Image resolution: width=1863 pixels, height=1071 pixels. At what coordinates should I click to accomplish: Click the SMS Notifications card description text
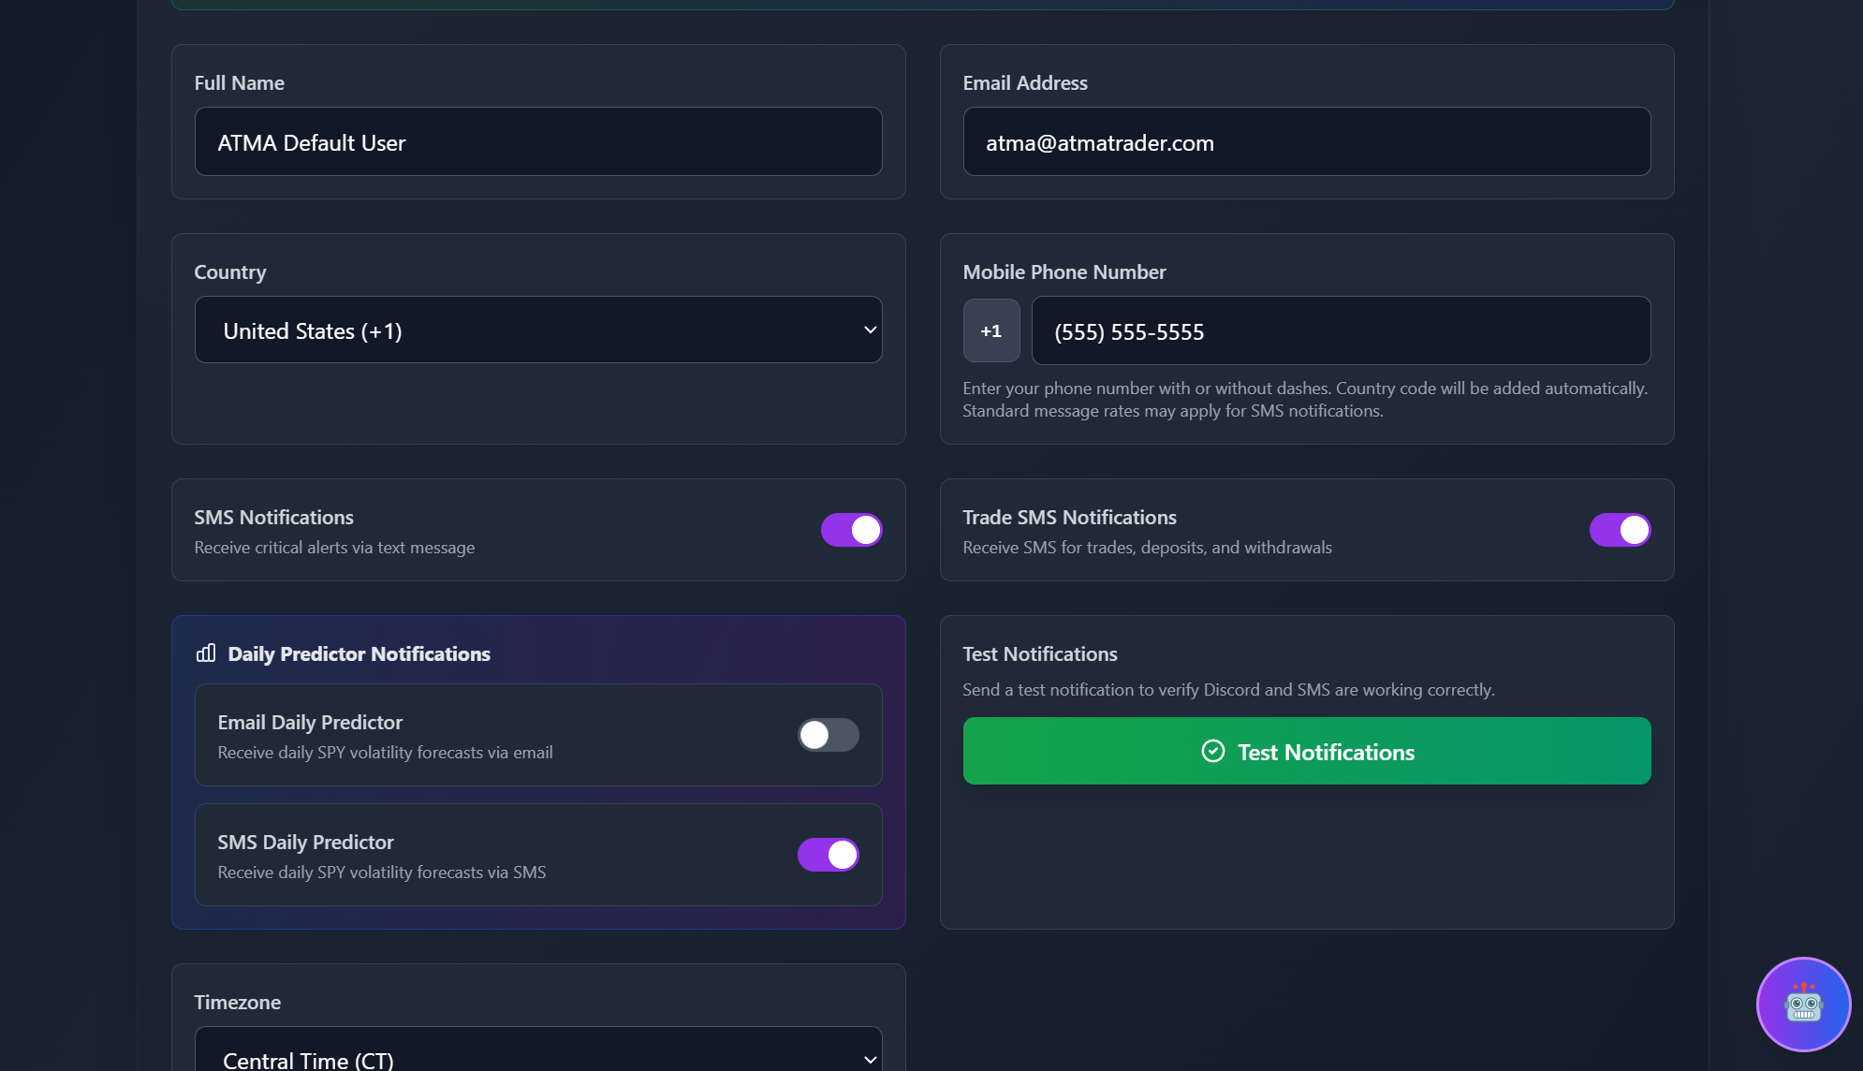point(333,547)
